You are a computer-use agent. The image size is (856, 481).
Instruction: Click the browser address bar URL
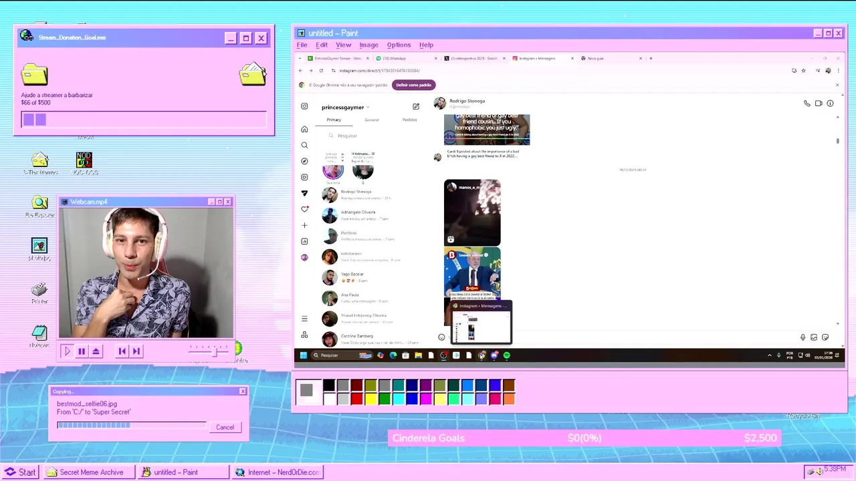pos(379,70)
